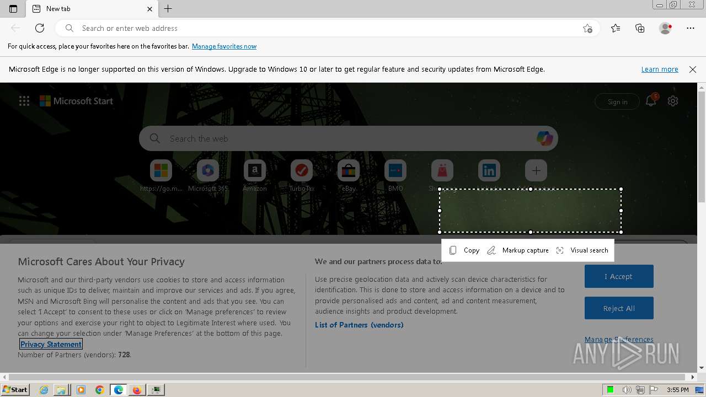This screenshot has width=706, height=397.
Task: Open List of Partners (vendors) link
Action: [x=359, y=325]
